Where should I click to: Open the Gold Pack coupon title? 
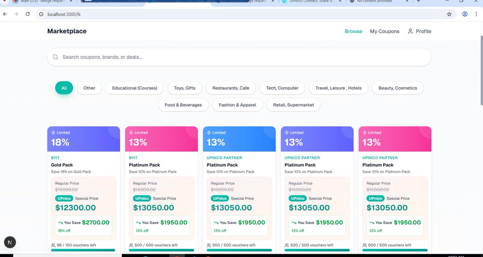tap(62, 165)
